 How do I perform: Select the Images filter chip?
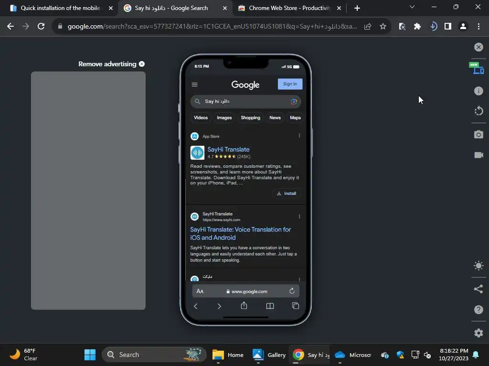point(224,118)
